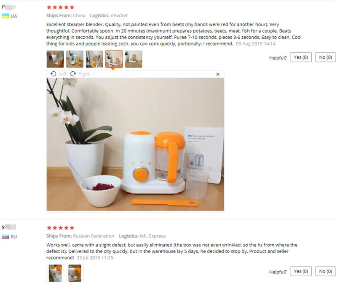Open first thumbnail in the RU review
337x286 pixels.
point(55,273)
